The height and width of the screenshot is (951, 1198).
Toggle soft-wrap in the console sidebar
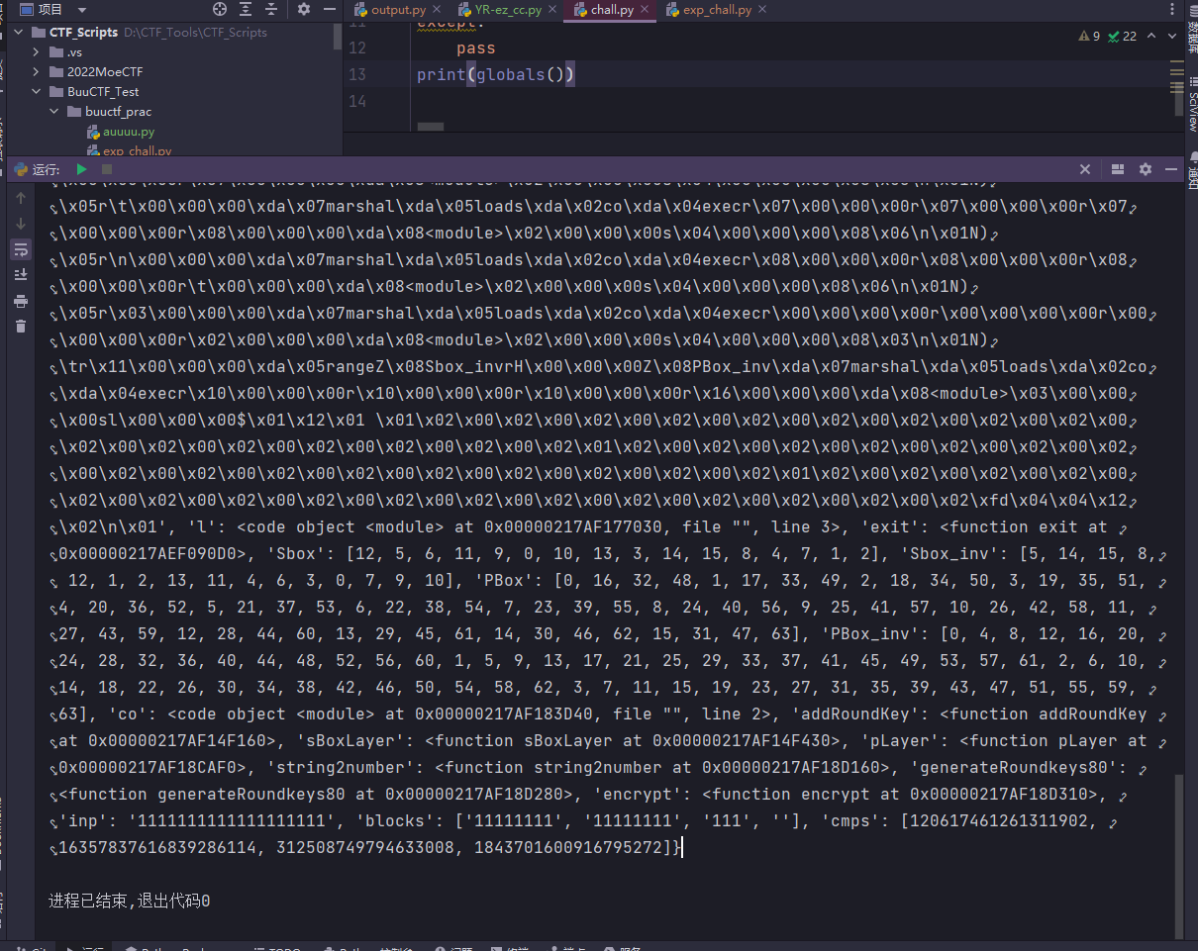(21, 248)
